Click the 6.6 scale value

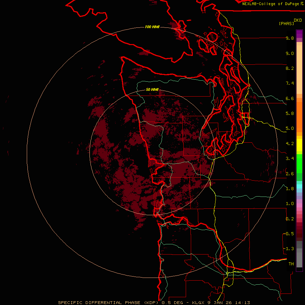(x=290, y=98)
